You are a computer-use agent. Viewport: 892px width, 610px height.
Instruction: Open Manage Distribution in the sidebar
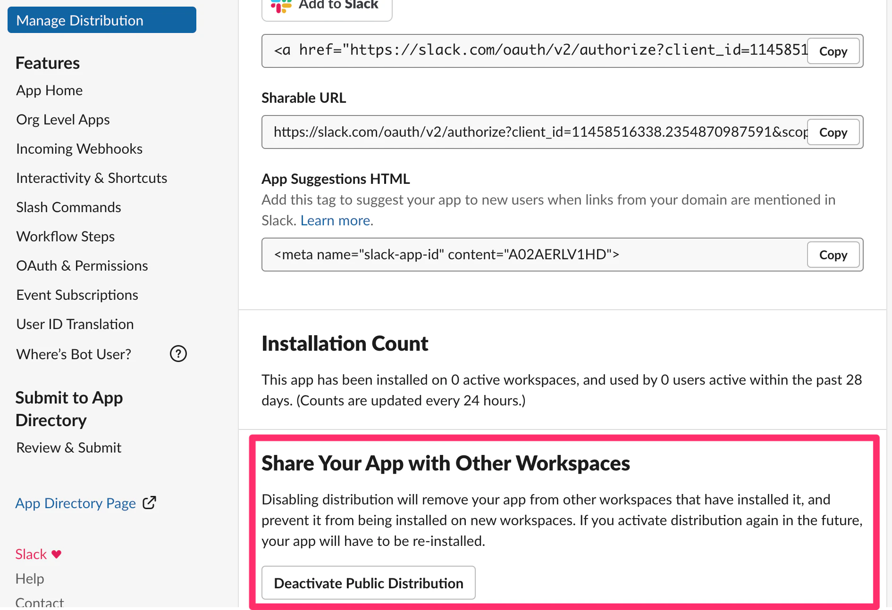[x=102, y=20]
